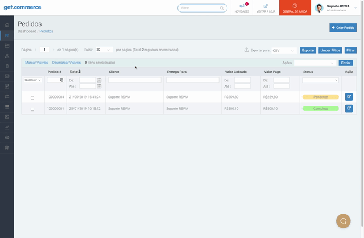Click the export upload icon beside Exportar para
364x238 pixels.
(246, 50)
